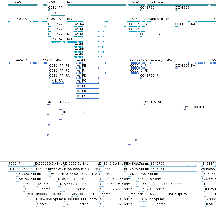Select transcript Invadolysin-RA
This screenshot has width=216, height=208.
point(158,19)
